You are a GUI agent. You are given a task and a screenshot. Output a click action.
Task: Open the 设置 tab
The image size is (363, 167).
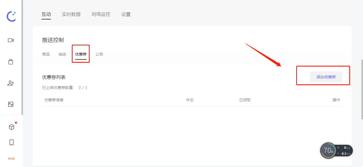coord(126,14)
